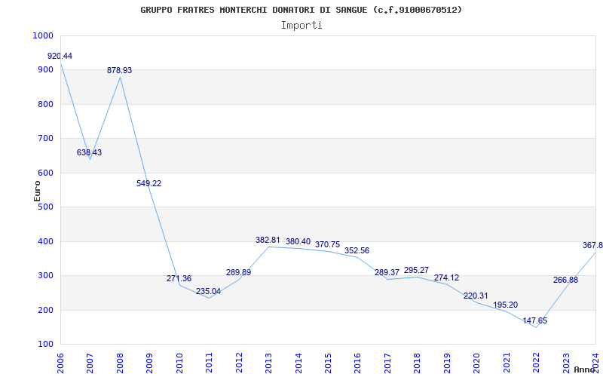Select the 352.56 data label
Image resolution: width=603 pixels, height=377 pixels.
[x=357, y=250]
